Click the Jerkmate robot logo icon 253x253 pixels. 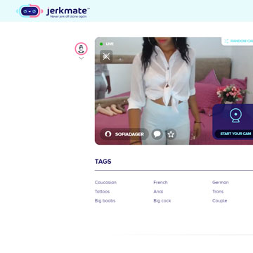click(30, 11)
